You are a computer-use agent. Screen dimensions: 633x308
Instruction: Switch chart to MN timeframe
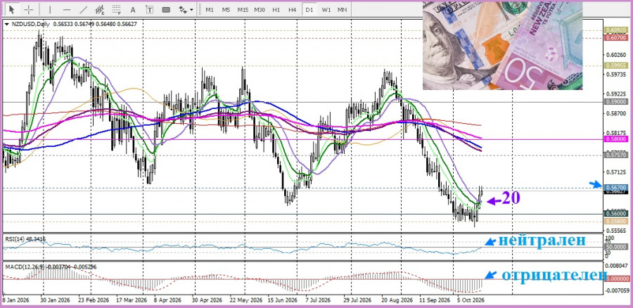tap(343, 9)
